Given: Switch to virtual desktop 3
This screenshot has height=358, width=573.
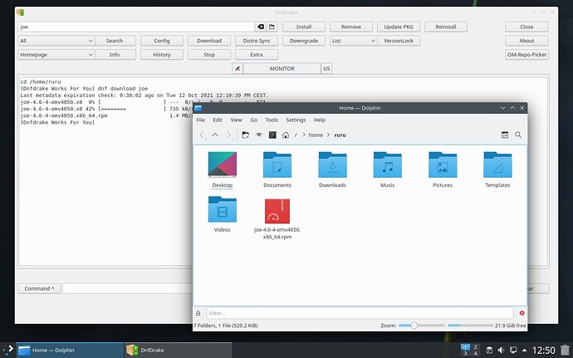Looking at the screenshot, I should pos(465,353).
